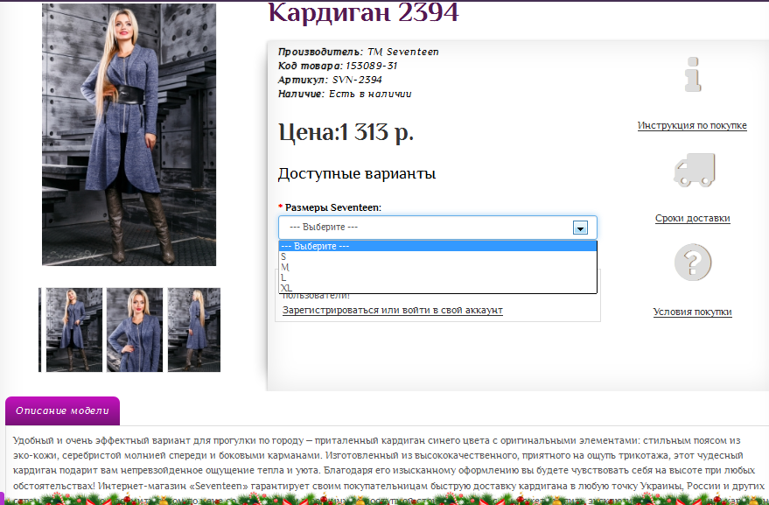The image size is (769, 505).
Task: Click the article number SVN-2394
Action: [x=357, y=80]
